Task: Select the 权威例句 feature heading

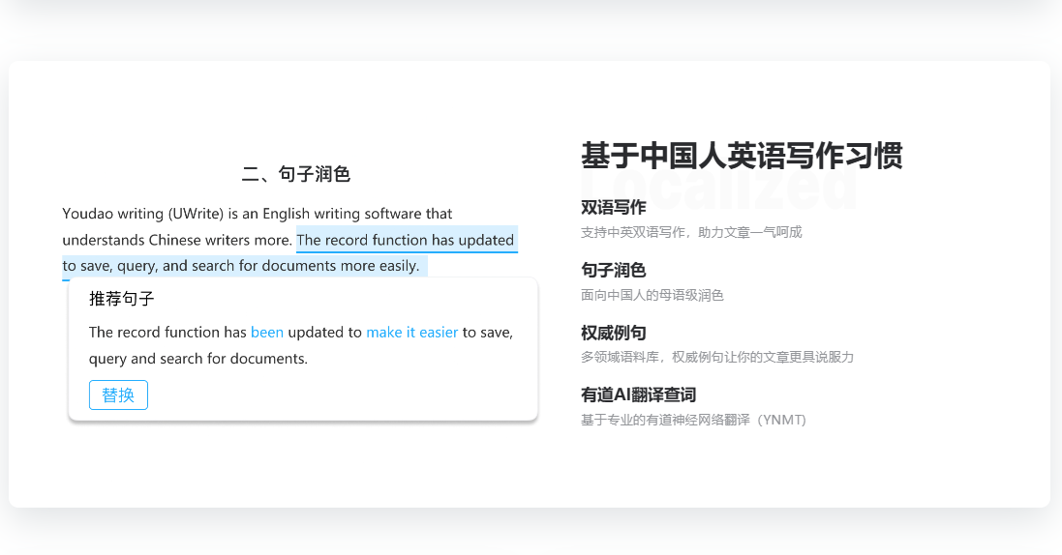Action: point(613,333)
